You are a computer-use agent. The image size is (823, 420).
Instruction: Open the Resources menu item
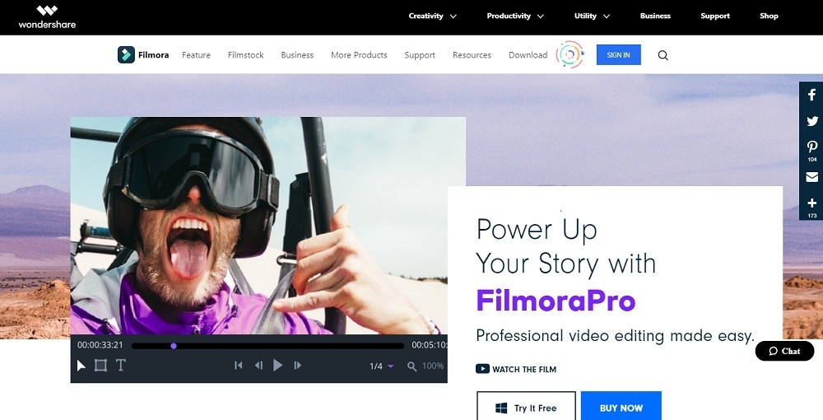point(472,54)
